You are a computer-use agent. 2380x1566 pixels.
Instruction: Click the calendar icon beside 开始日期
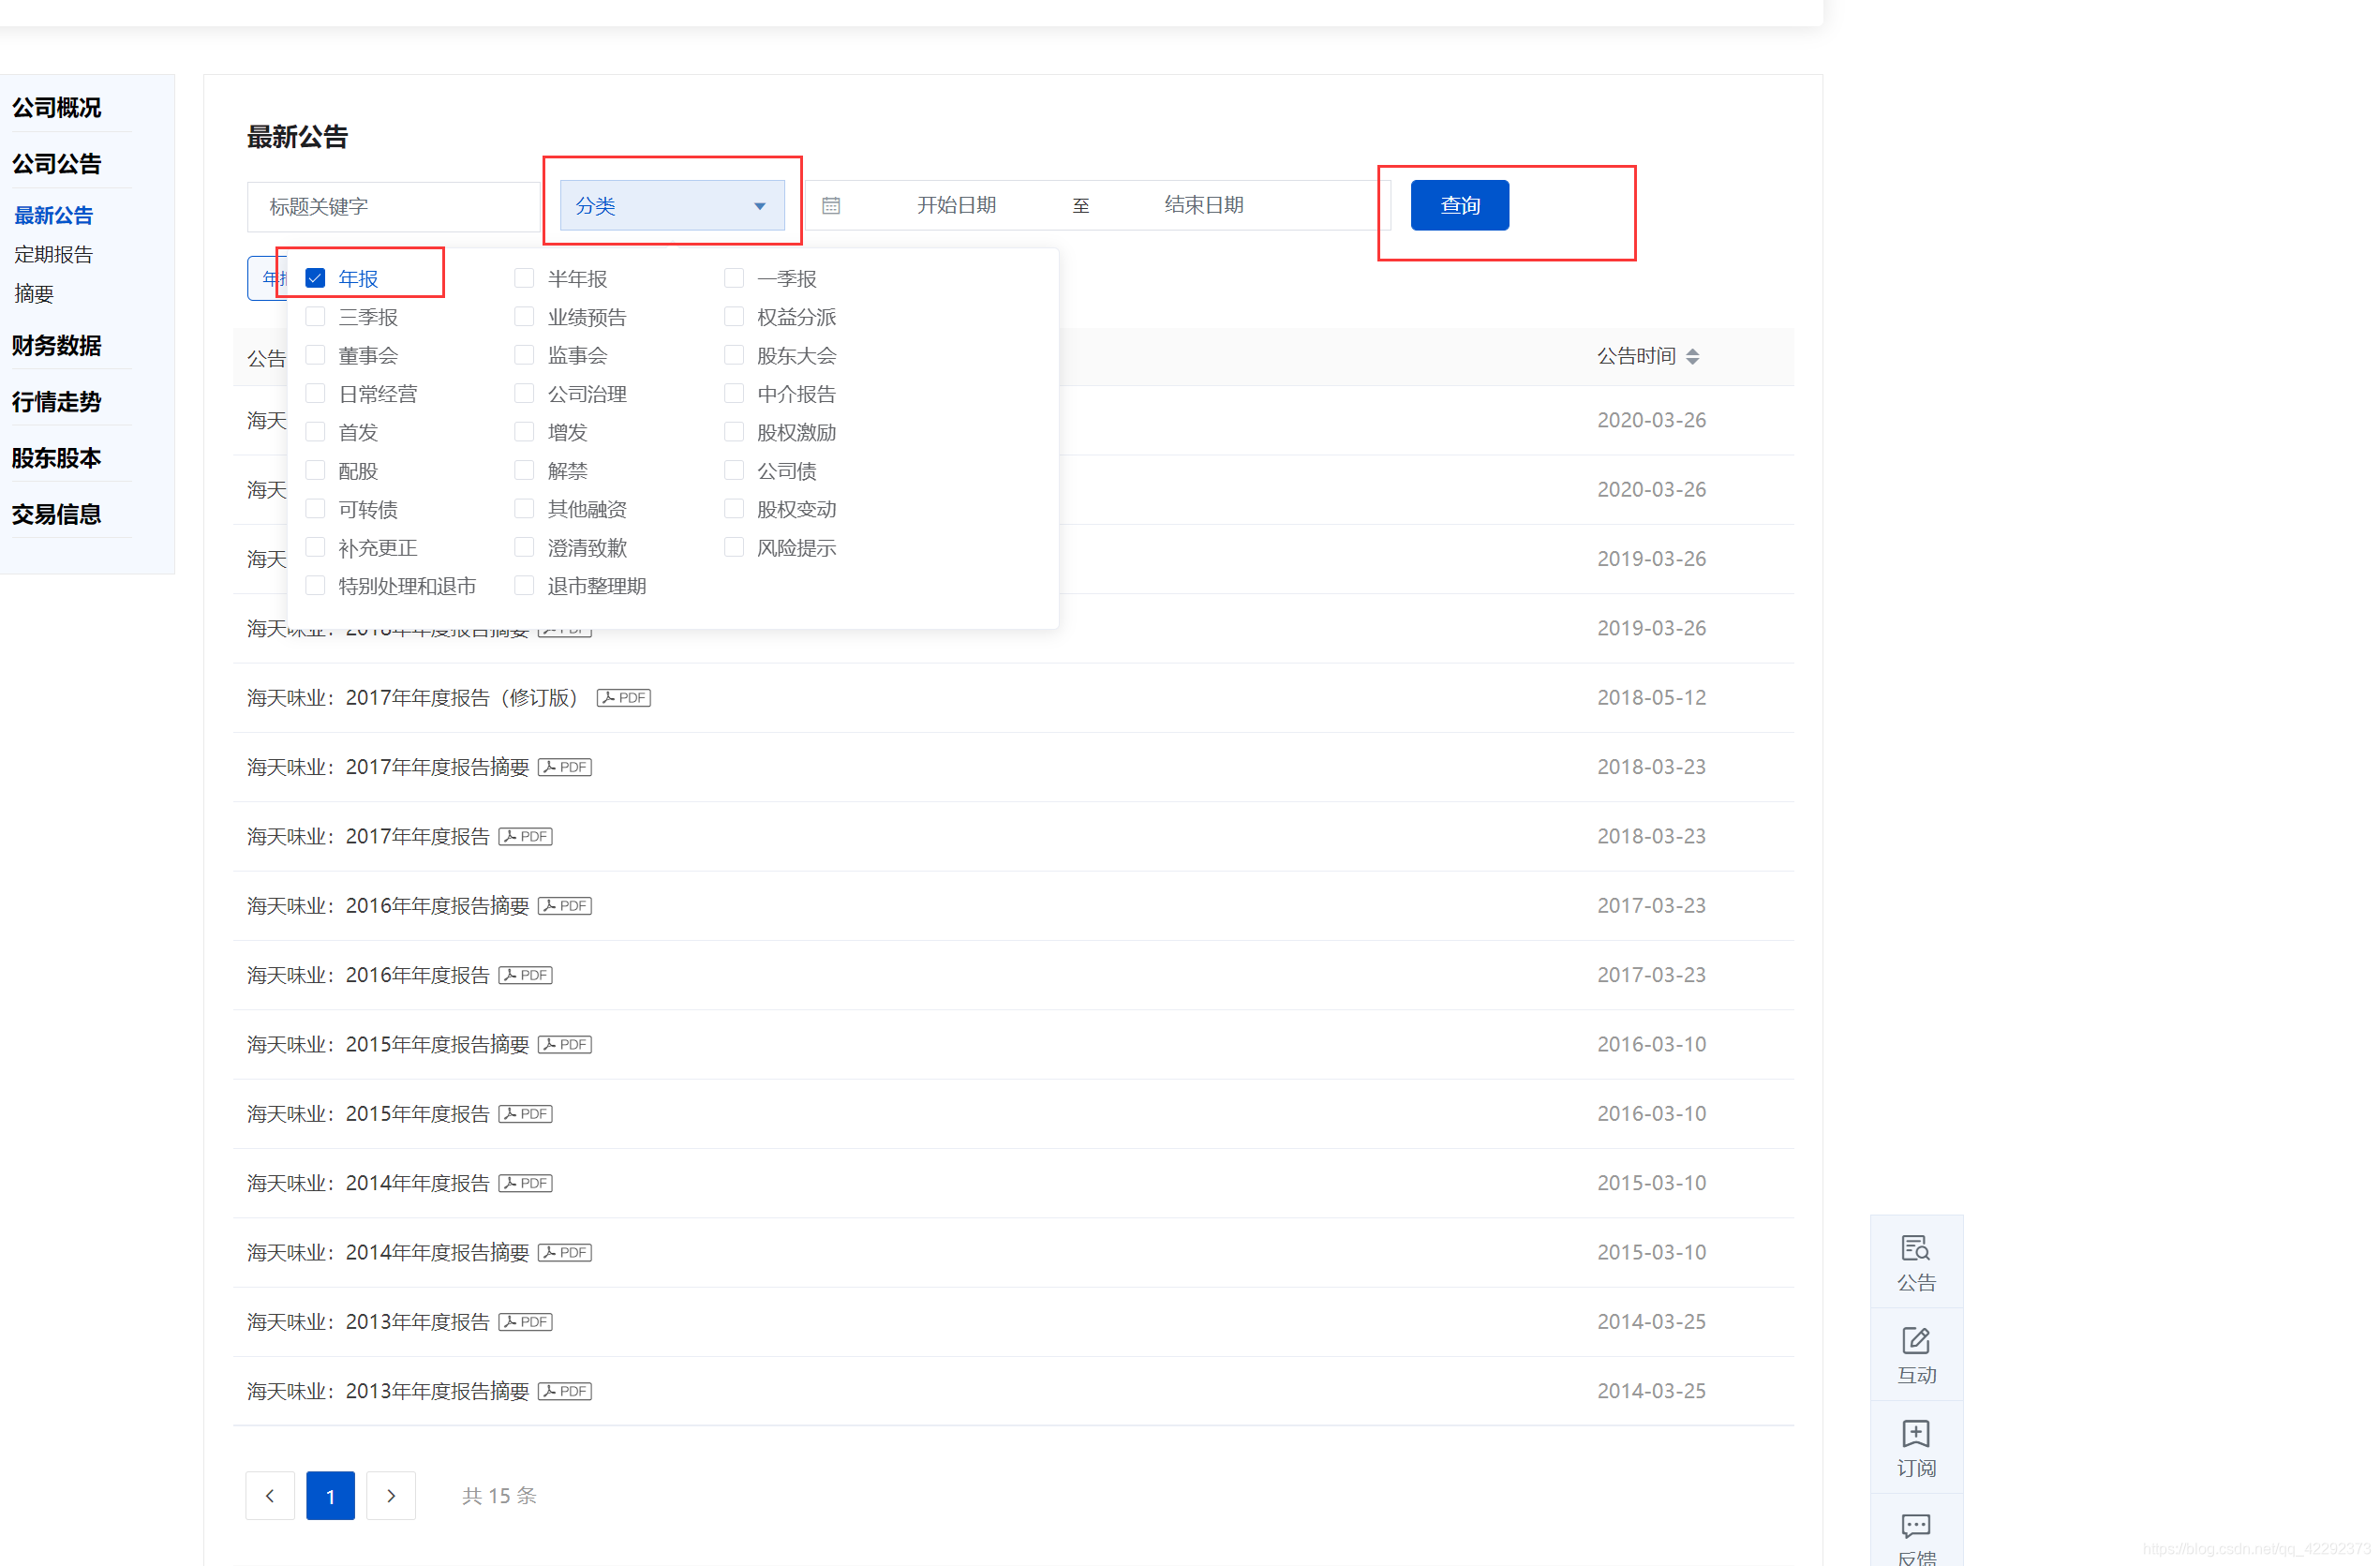(x=831, y=206)
